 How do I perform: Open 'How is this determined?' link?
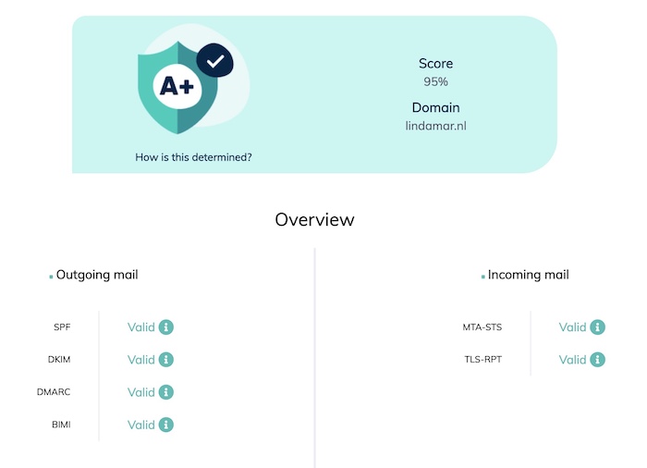point(193,157)
